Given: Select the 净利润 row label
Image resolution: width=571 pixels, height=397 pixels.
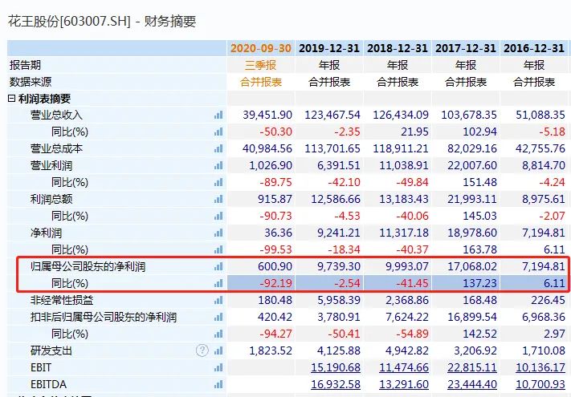Looking at the screenshot, I should point(46,233).
